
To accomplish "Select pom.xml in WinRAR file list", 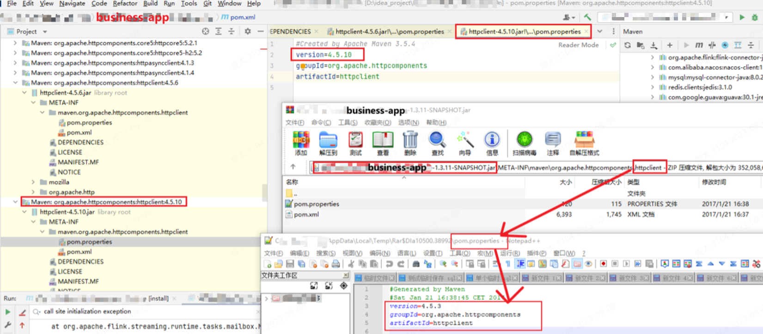I will [x=306, y=215].
